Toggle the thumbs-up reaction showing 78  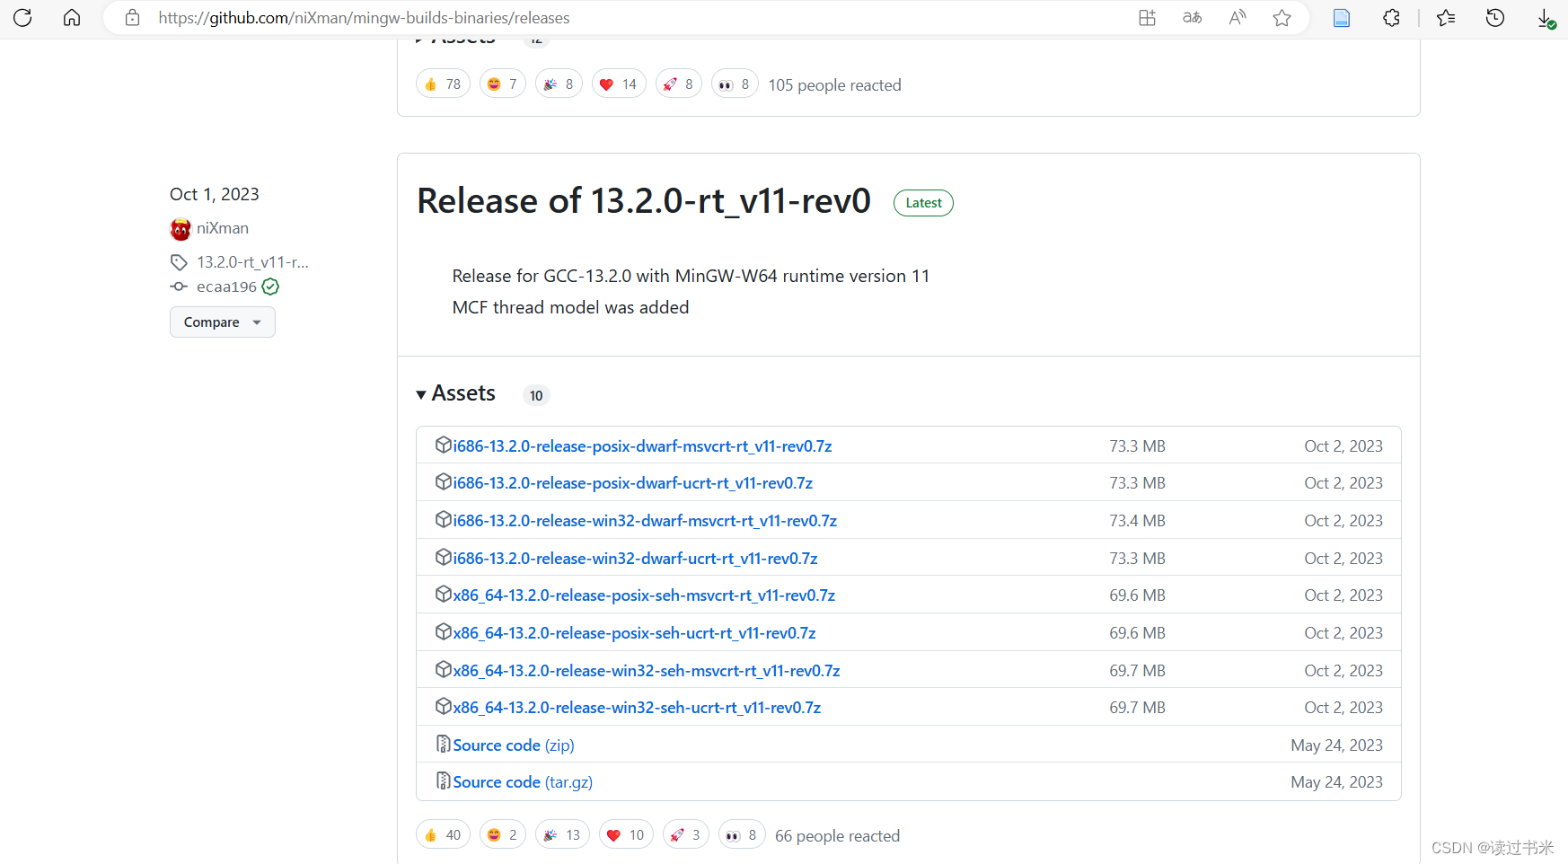tap(442, 83)
